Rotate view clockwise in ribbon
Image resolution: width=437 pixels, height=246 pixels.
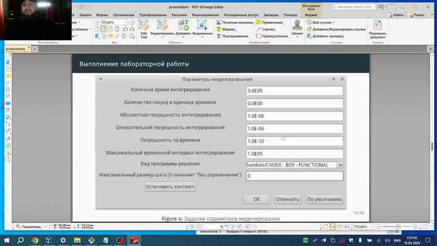[x=132, y=29]
